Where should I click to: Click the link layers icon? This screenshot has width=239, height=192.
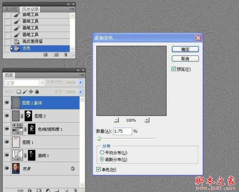(x=20, y=190)
